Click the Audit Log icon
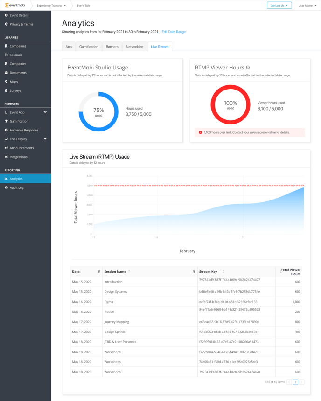321x401 pixels. coord(6,187)
